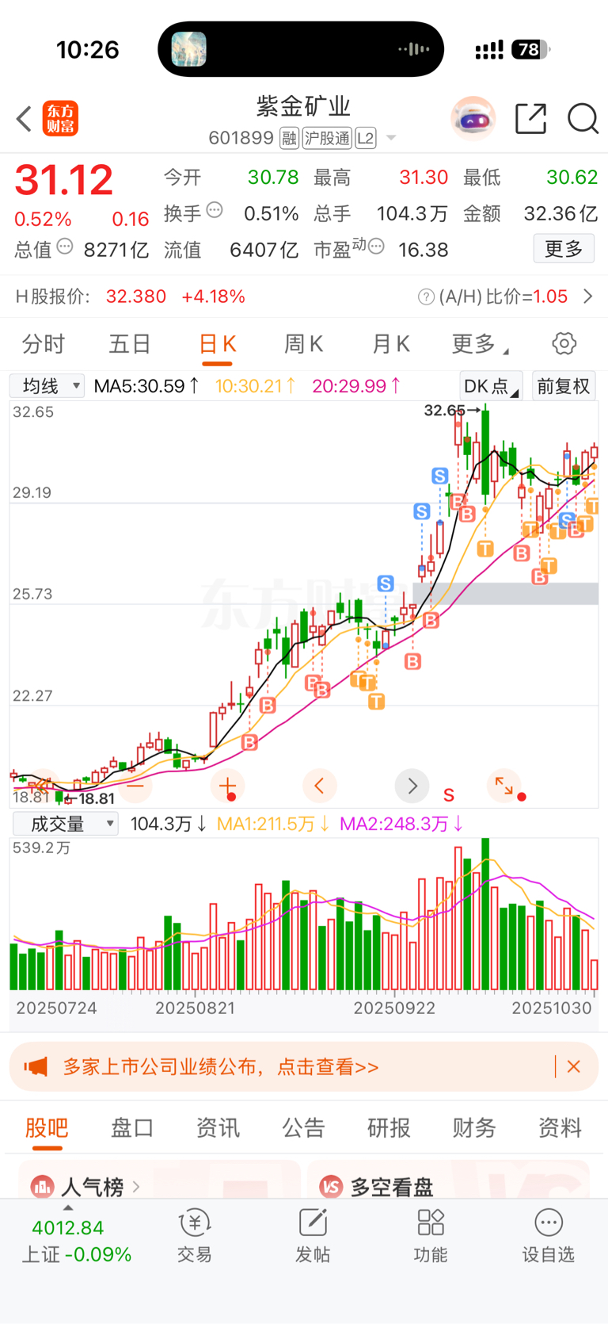Dismiss the announcement banner X
Viewport: 608px width, 1324px height.
click(x=574, y=1067)
